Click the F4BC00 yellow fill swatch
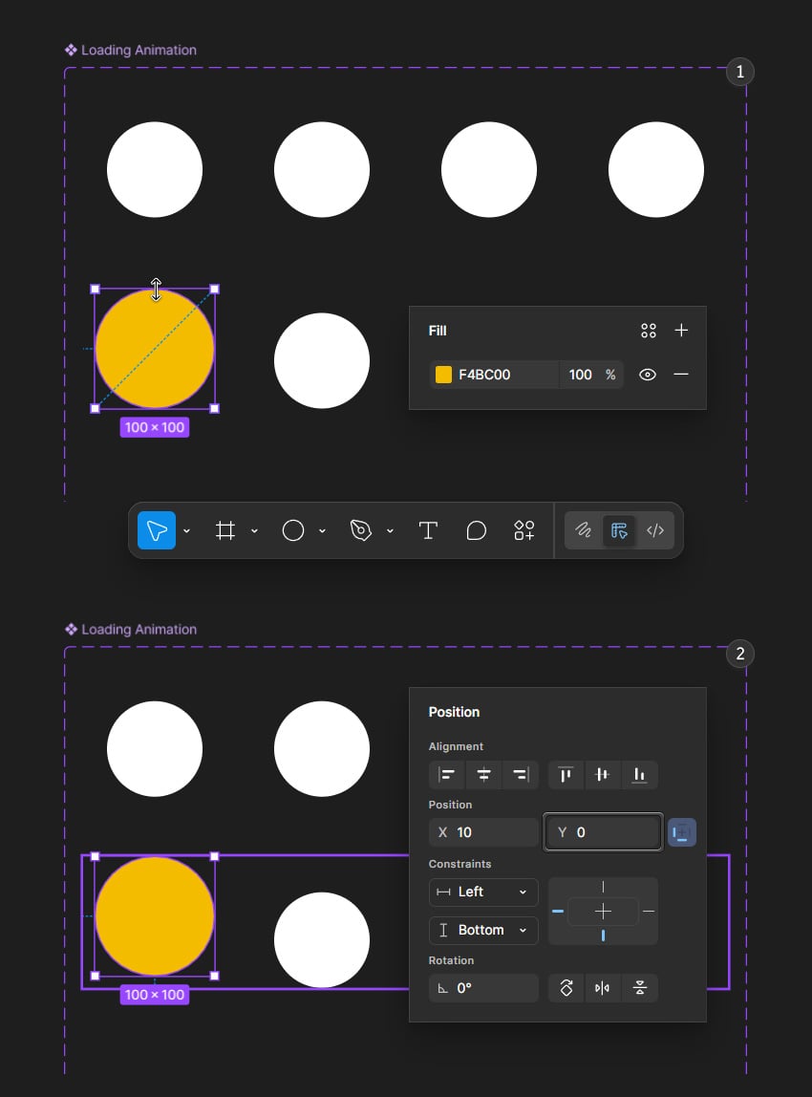The height and width of the screenshot is (1097, 812). click(x=443, y=375)
